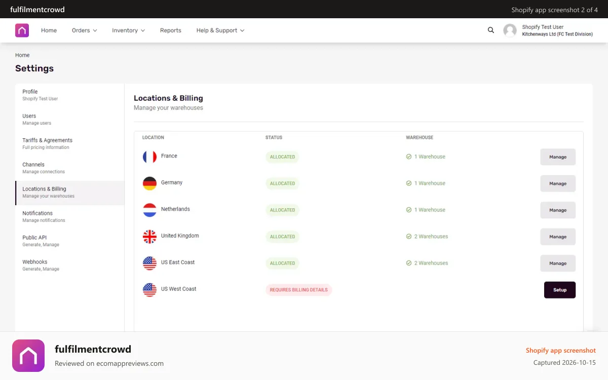Click the check icon beside US East Coast's 2 Warehouses
Image resolution: width=608 pixels, height=380 pixels.
[408, 263]
